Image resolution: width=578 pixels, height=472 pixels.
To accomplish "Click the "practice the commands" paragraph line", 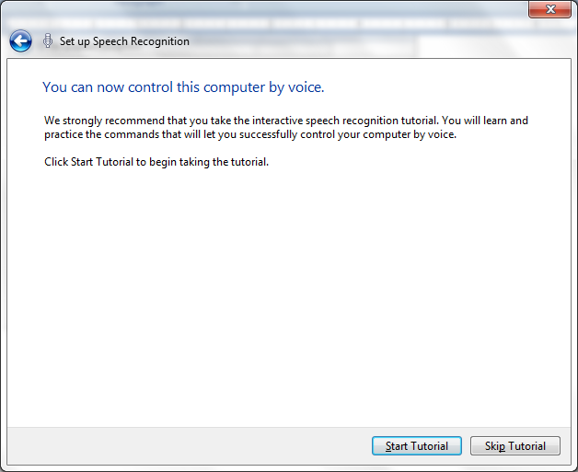I will (x=250, y=134).
